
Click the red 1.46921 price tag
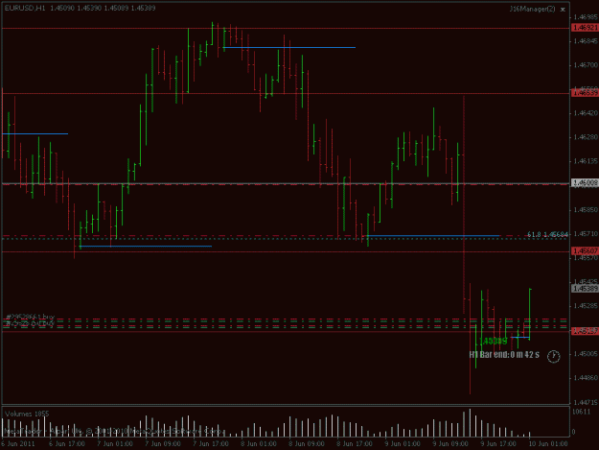(x=585, y=28)
